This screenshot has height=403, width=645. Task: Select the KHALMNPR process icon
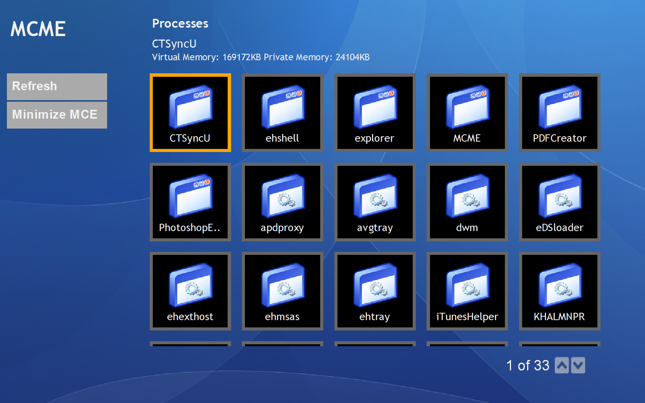click(x=559, y=291)
